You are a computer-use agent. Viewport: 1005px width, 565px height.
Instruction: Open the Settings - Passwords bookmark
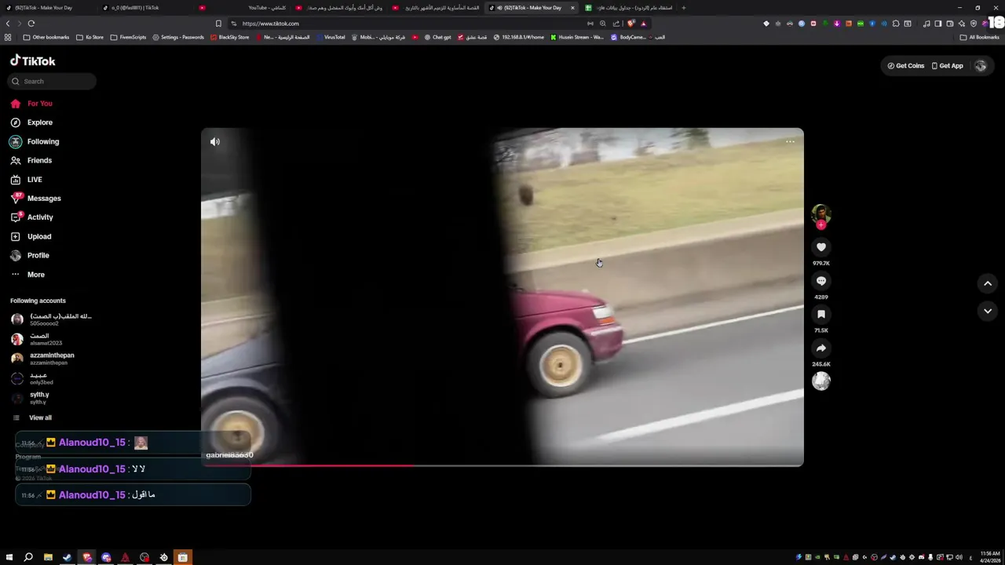coord(178,37)
